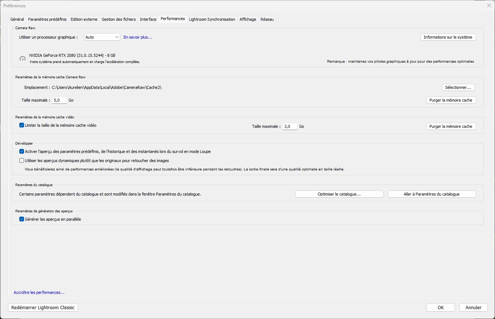Open the Réseau tab
Image resolution: width=495 pixels, height=319 pixels.
[x=267, y=19]
